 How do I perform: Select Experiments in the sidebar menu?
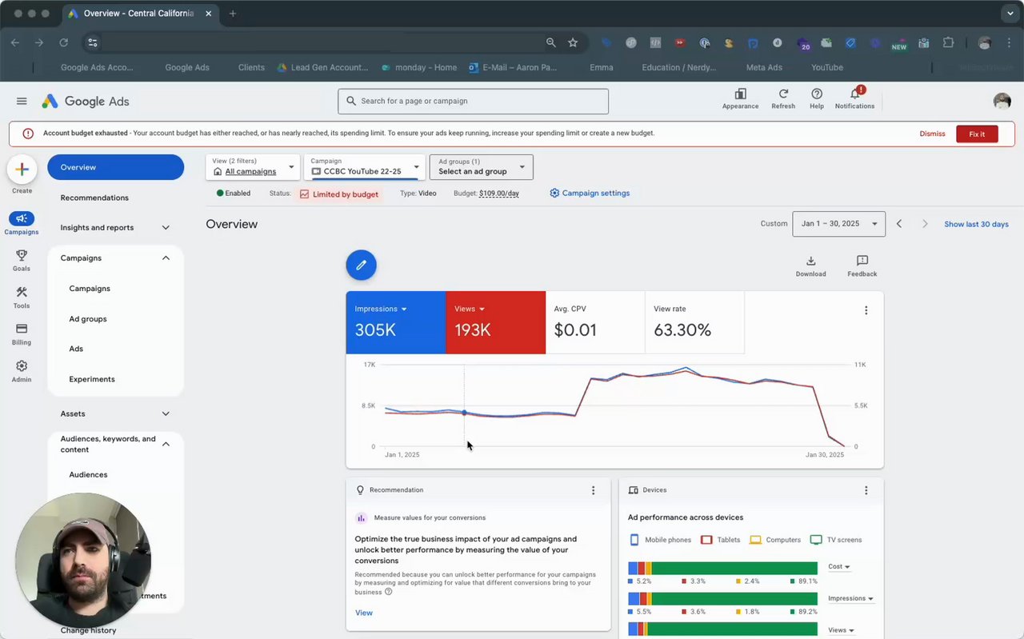(92, 379)
